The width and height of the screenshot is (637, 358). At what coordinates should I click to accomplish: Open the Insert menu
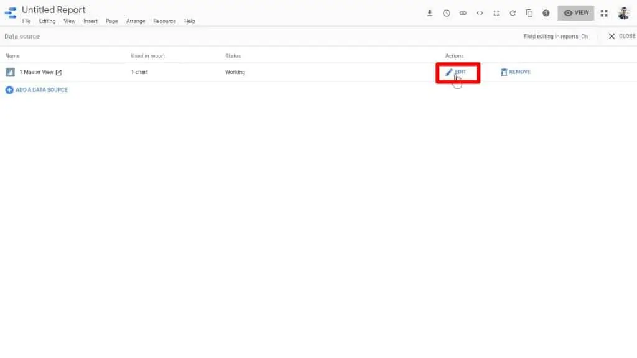click(x=91, y=21)
